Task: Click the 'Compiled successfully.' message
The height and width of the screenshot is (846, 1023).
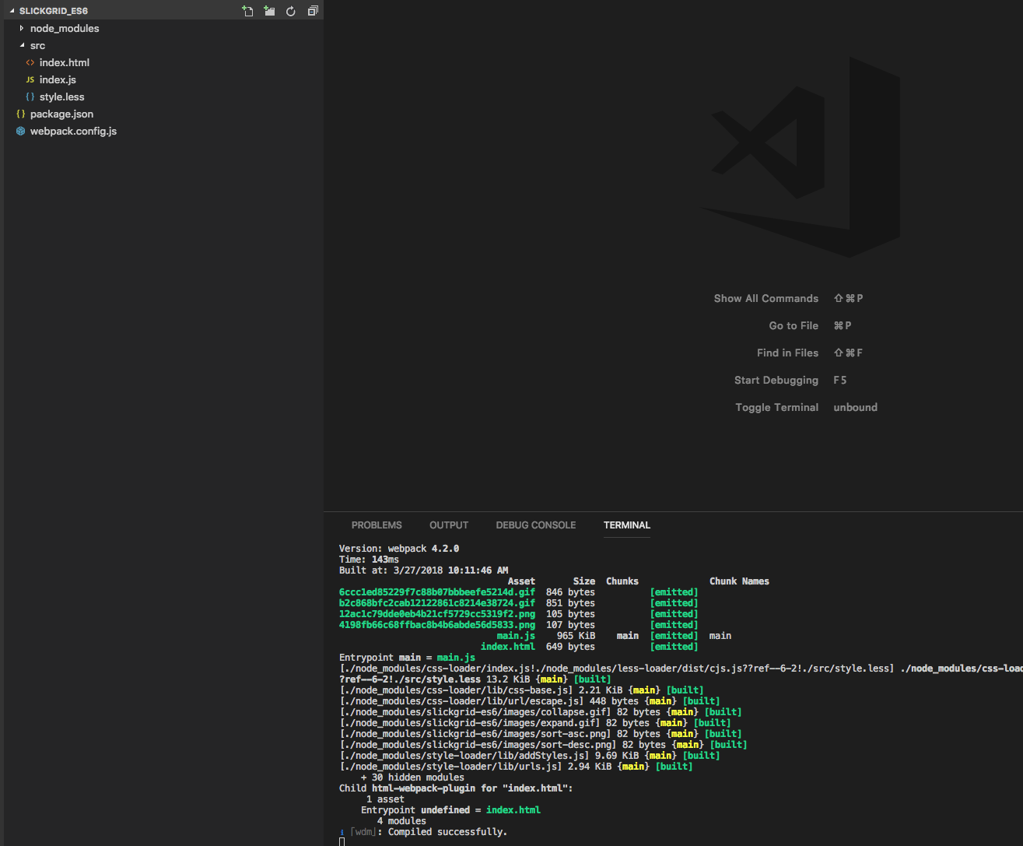Action: coord(447,832)
